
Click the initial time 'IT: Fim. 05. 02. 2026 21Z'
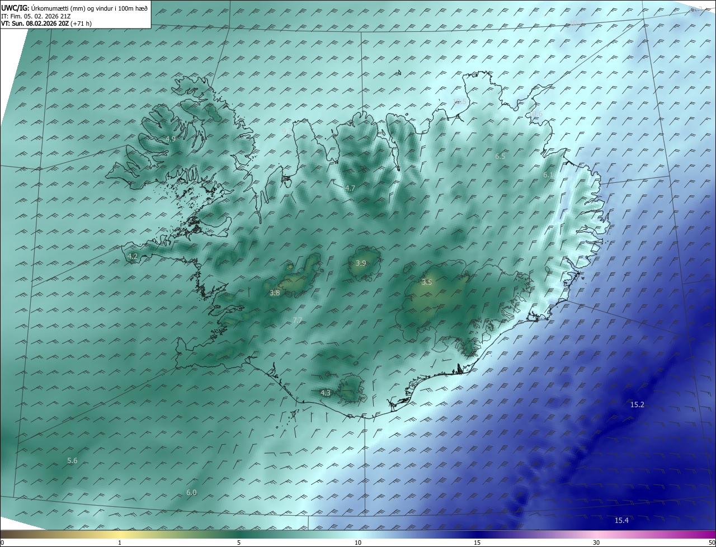point(36,16)
